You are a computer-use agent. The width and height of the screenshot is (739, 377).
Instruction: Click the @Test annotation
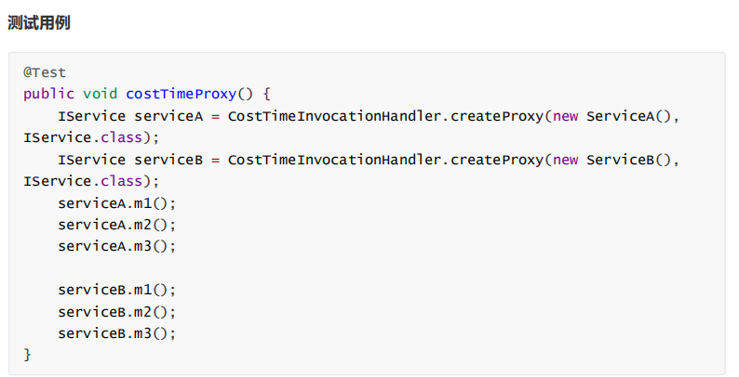(45, 72)
